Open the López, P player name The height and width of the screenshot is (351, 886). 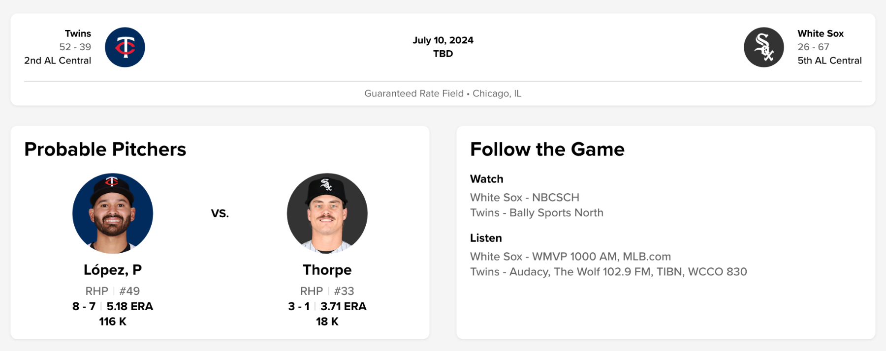(113, 270)
